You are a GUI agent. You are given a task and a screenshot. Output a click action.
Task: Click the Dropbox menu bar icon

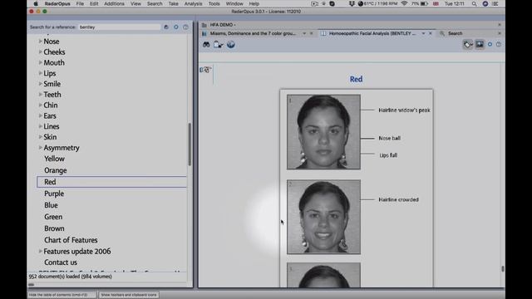[352, 3]
